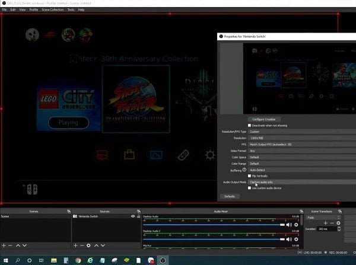The image size is (356, 265).
Task: Remove transition with minus icon
Action: (x=332, y=223)
